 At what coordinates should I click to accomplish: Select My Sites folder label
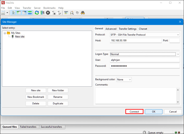(16, 33)
